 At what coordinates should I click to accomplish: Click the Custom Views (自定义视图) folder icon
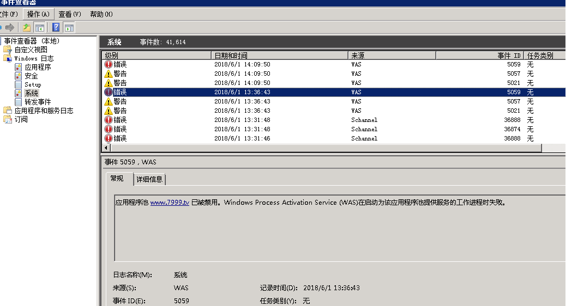click(8, 50)
